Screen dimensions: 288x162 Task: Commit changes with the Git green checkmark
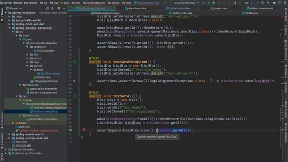click(257, 3)
